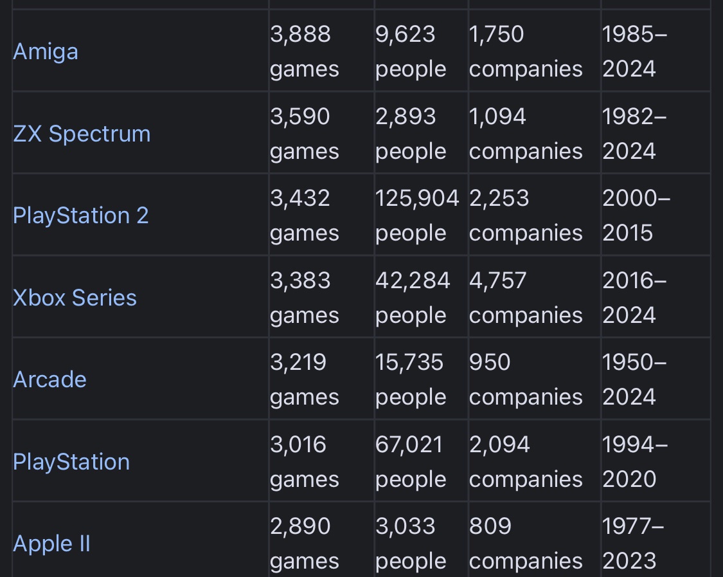Click the 67,021 people cell for PlayStation

tap(421, 461)
